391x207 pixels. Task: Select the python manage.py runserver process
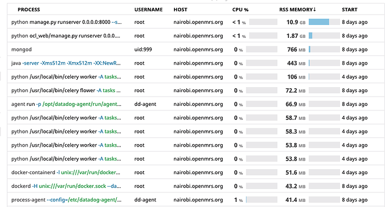(x=195, y=22)
